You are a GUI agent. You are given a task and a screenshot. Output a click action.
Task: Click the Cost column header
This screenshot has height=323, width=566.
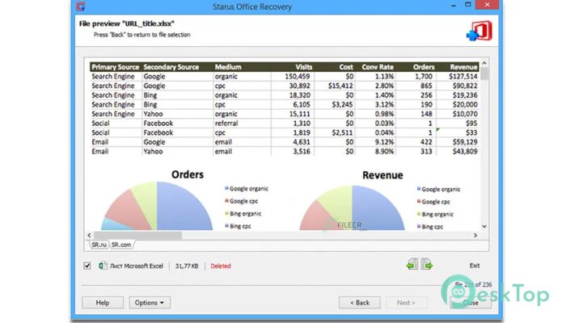point(346,67)
